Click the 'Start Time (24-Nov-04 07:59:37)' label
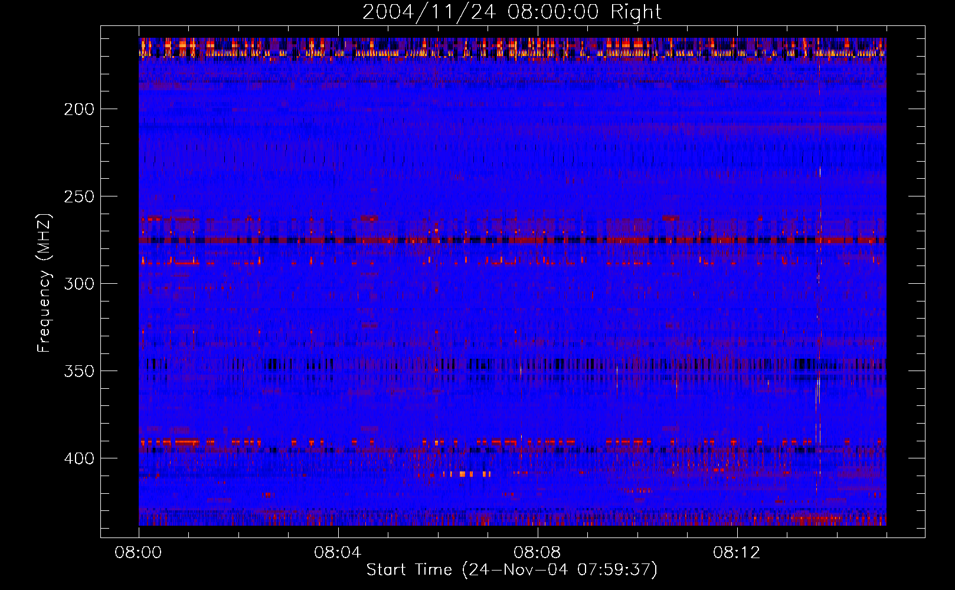This screenshot has height=590, width=955. click(512, 570)
